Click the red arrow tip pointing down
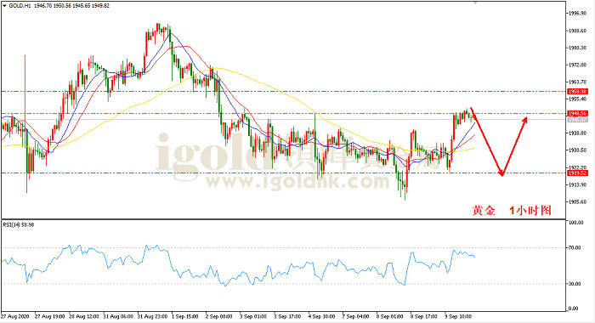The width and height of the screenshot is (595, 323). click(501, 174)
